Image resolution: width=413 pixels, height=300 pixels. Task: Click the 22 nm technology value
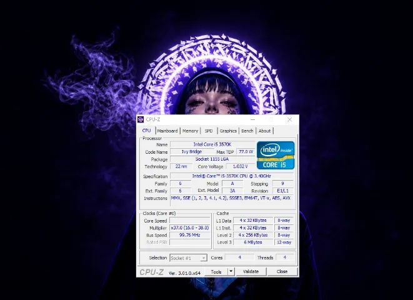pyautogui.click(x=181, y=166)
